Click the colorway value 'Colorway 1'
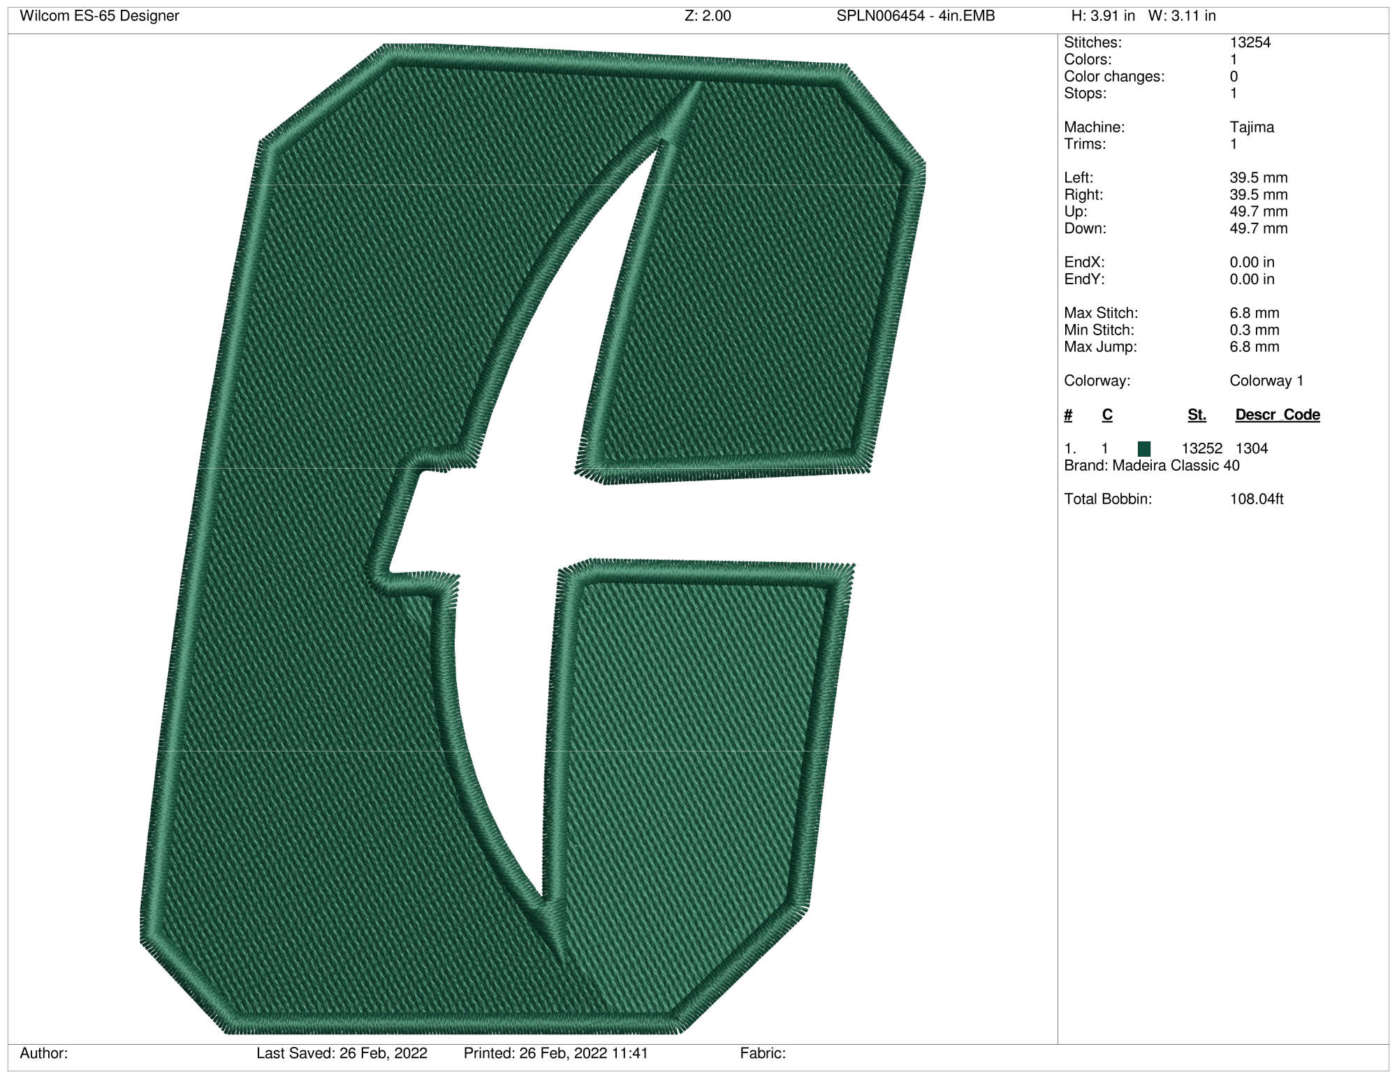This screenshot has height=1079, width=1397. point(1266,381)
